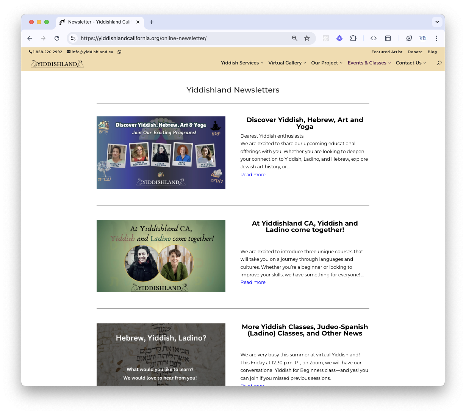Open the Yiddish and Ladino come together image
The image size is (466, 414).
tap(161, 256)
